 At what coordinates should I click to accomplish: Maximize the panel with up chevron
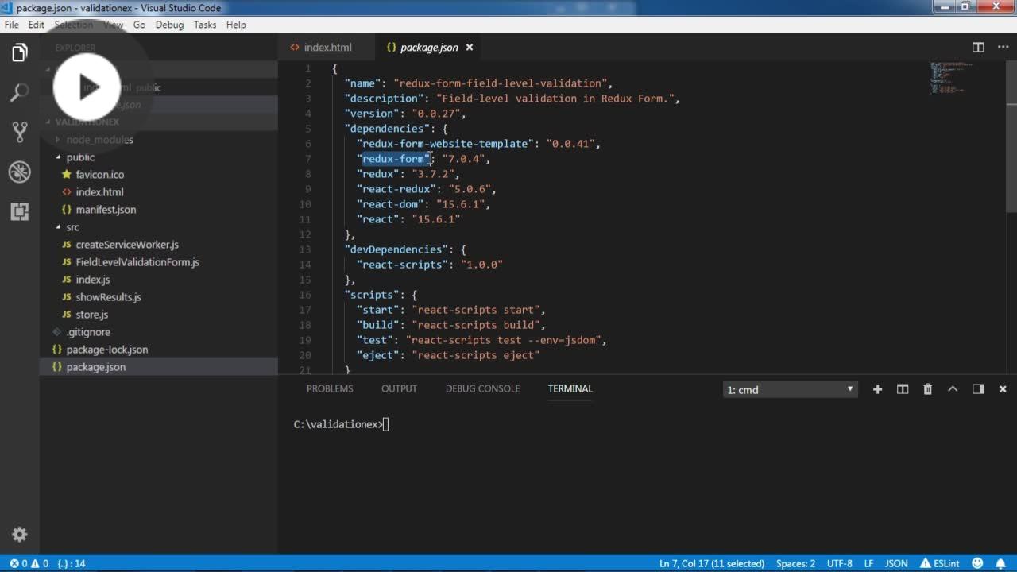(953, 389)
